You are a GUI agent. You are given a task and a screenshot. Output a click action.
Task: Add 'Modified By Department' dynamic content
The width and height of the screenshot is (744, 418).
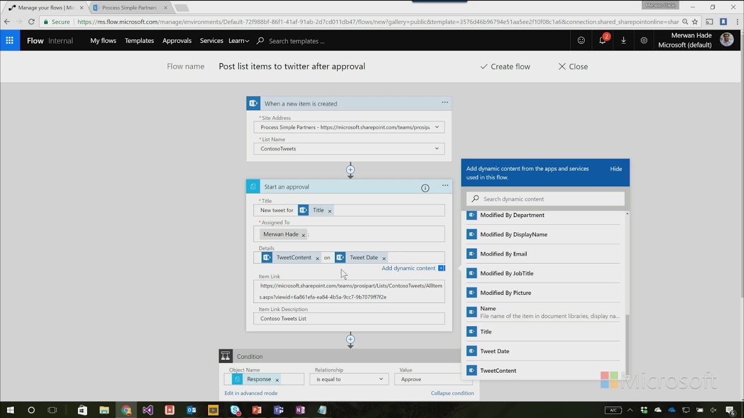(543, 215)
